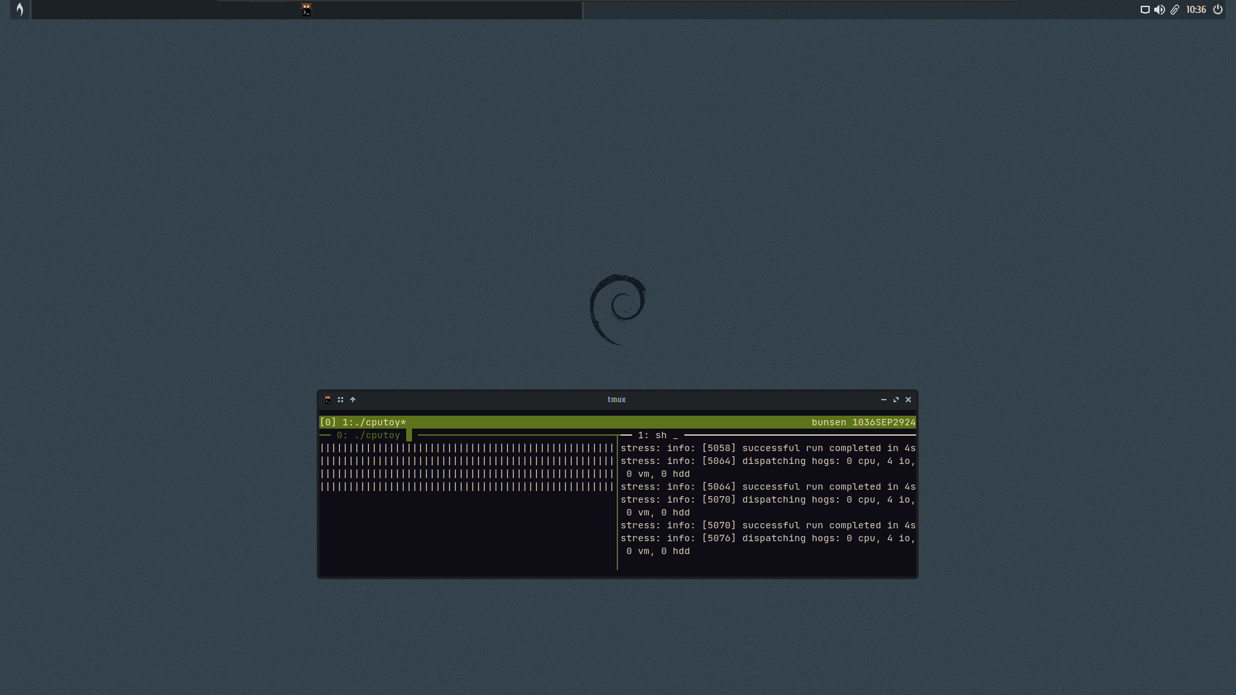The height and width of the screenshot is (695, 1236).
Task: Maximize the tmux window
Action: point(896,400)
